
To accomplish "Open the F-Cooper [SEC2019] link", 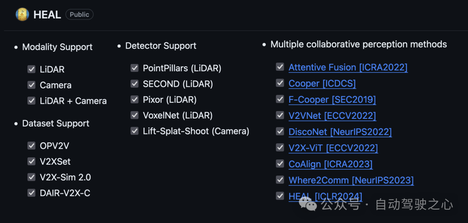I will 332,99.
